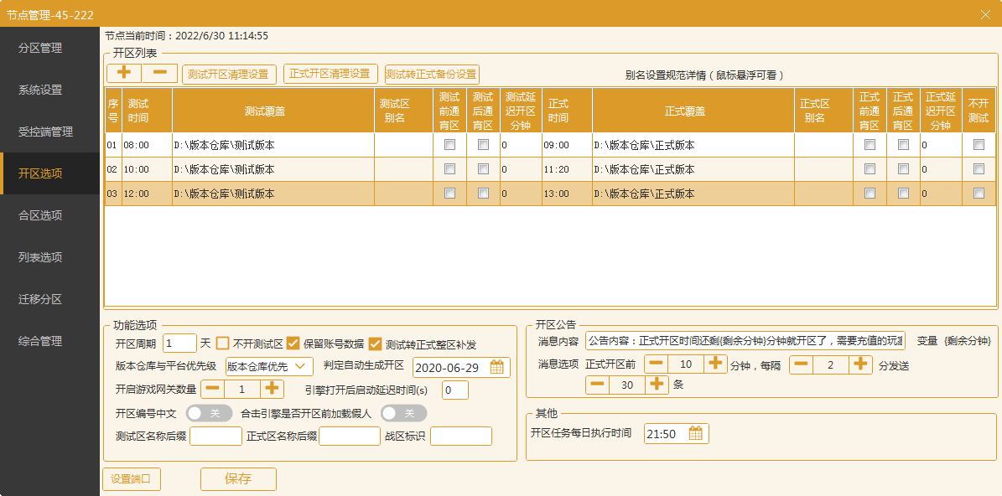Click the plus icon to add a zone row

124,73
